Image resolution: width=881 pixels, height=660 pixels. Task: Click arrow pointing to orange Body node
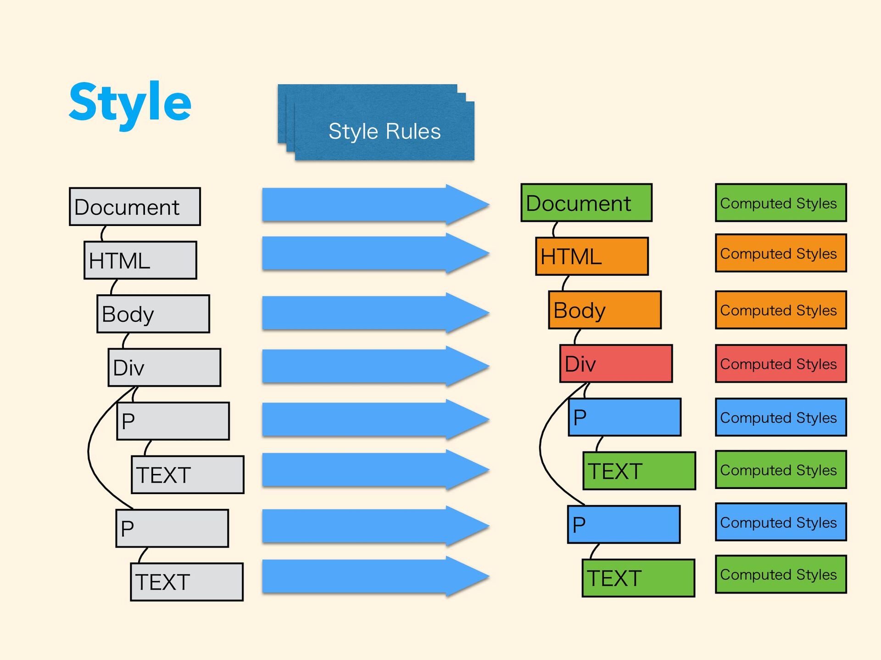click(x=375, y=313)
